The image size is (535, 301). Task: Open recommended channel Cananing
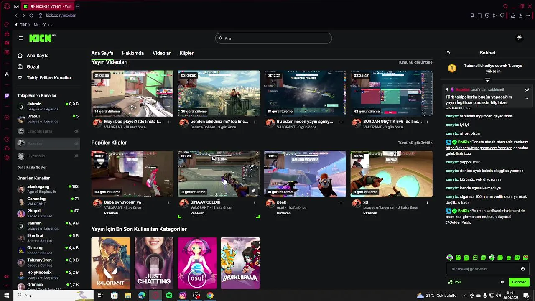coord(48,201)
